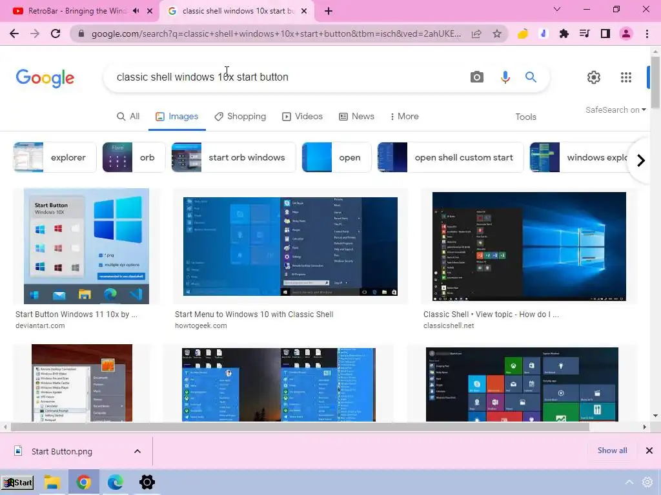
Task: Run the search with the magnifier icon
Action: click(x=531, y=77)
